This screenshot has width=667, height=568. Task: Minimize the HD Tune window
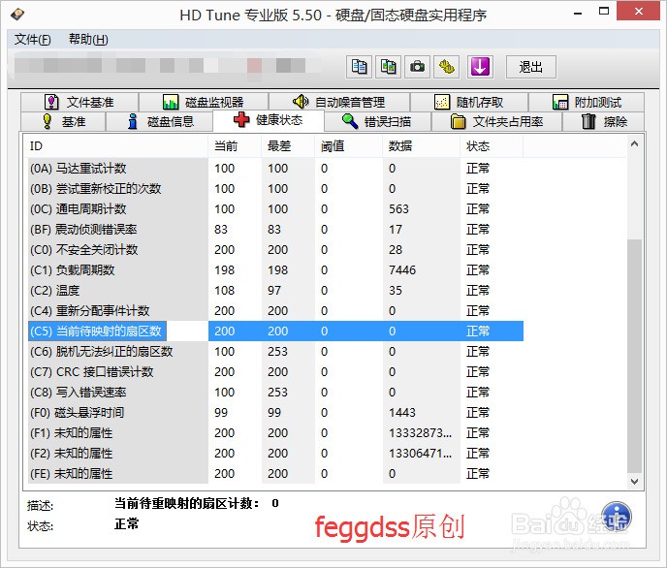[x=578, y=14]
